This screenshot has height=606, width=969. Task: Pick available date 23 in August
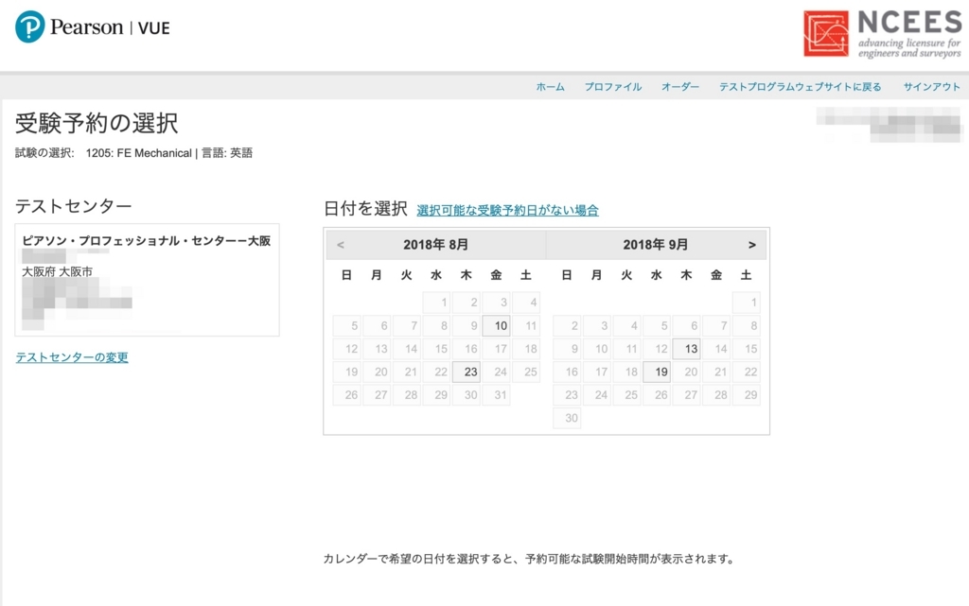click(x=467, y=372)
